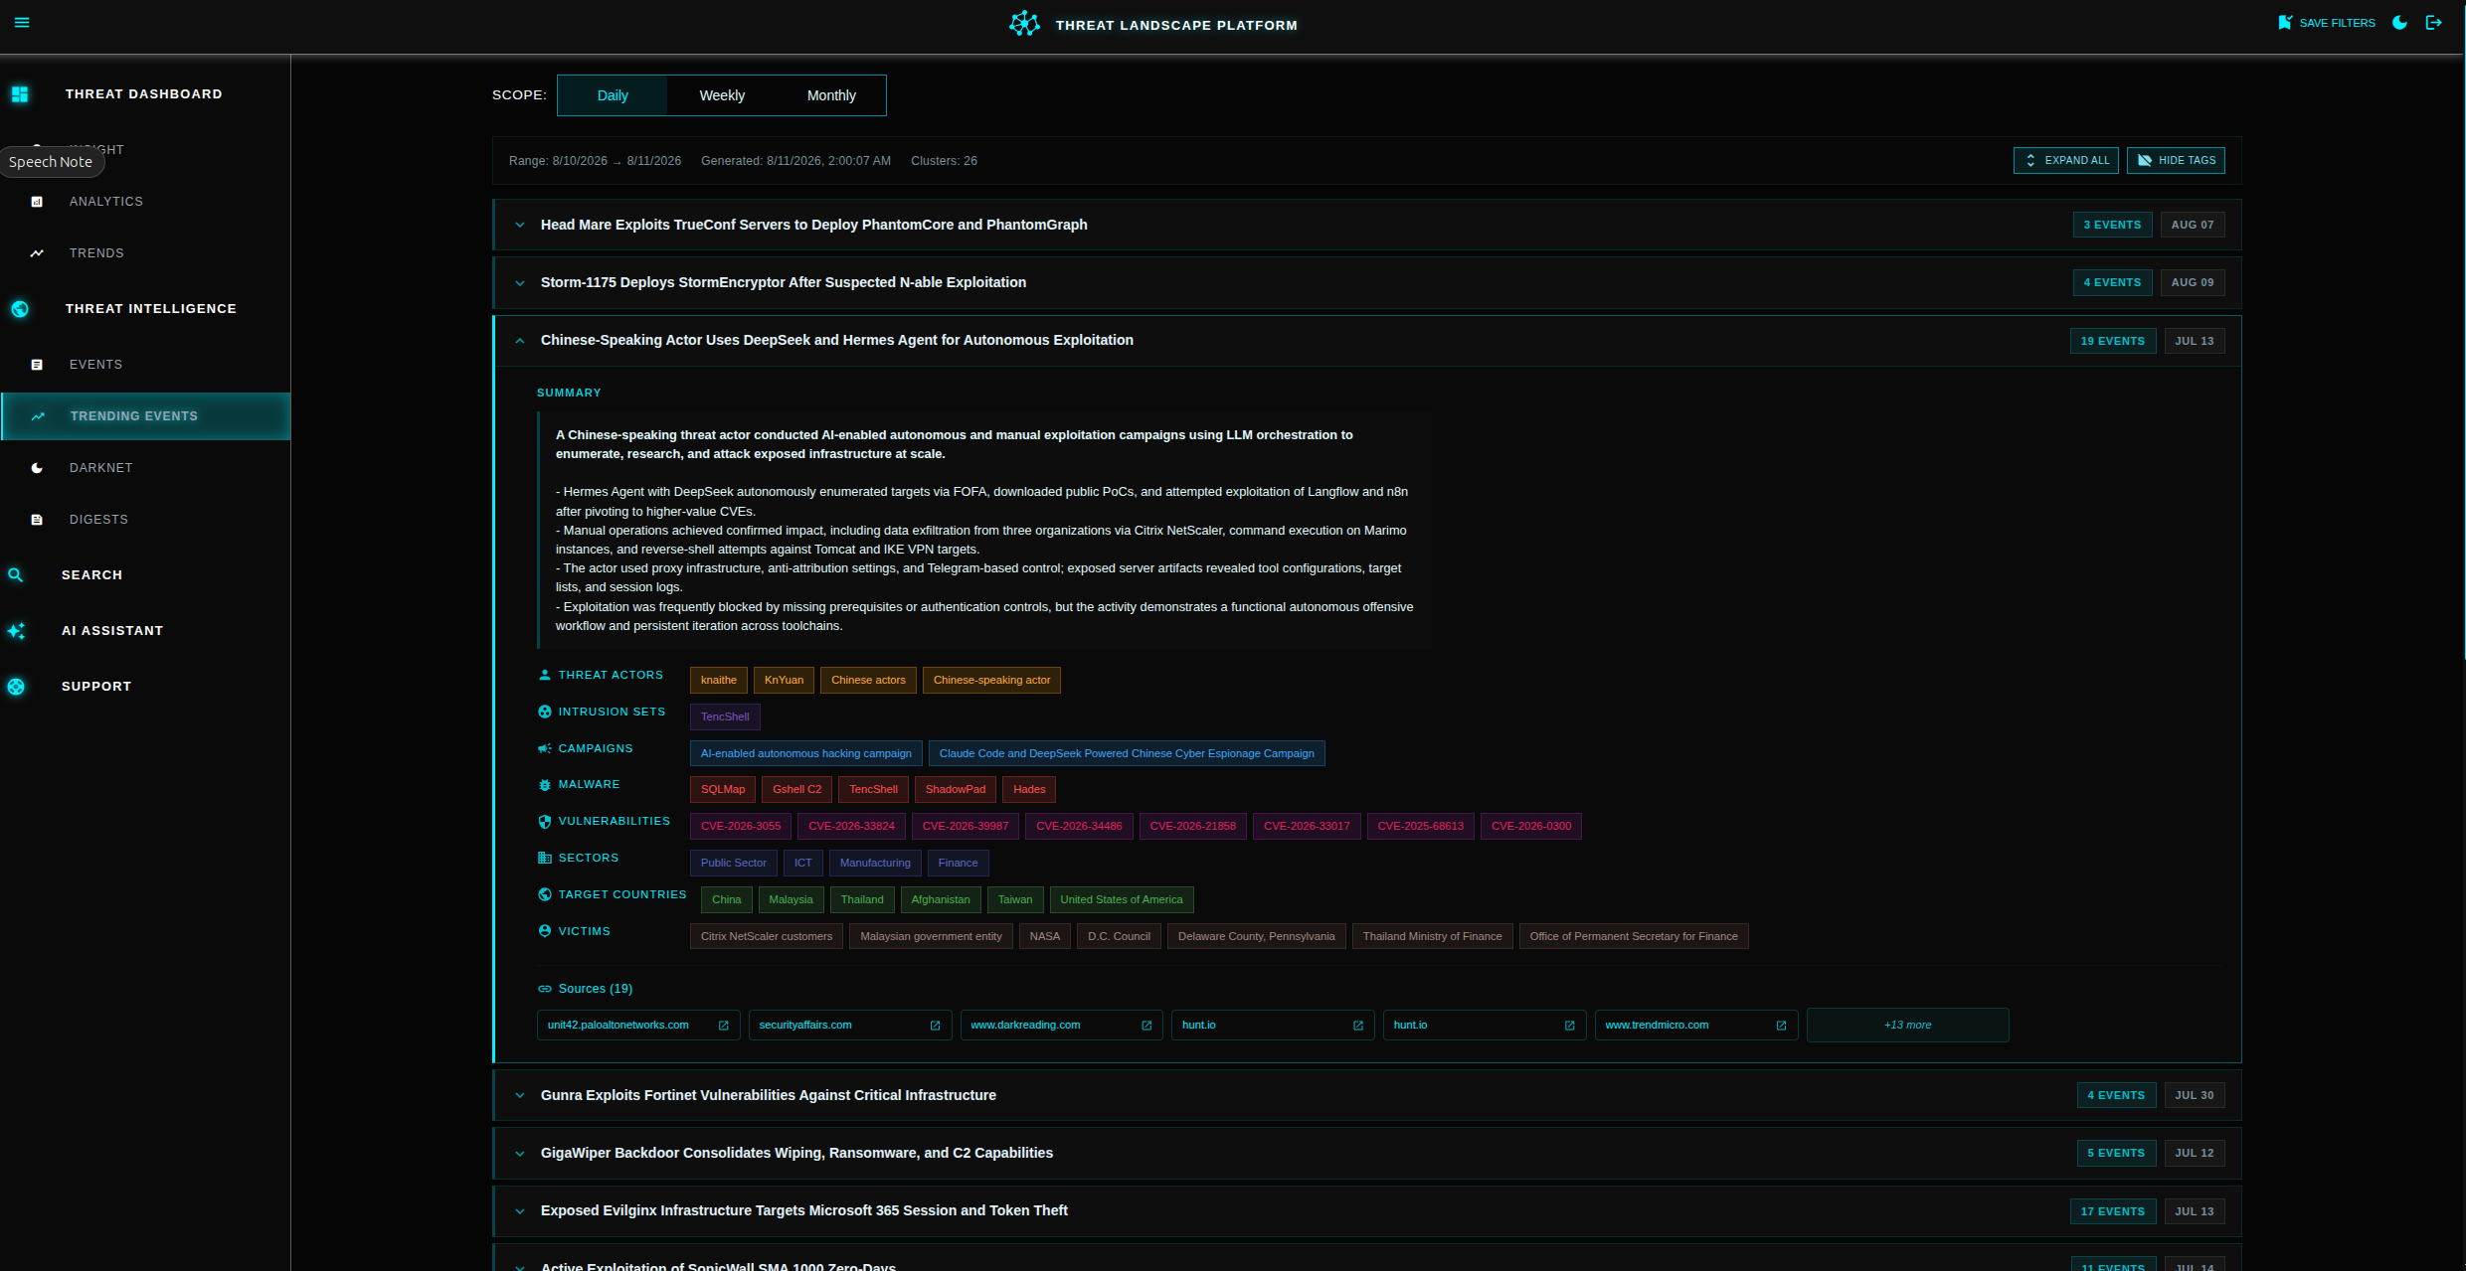Expand Storm-1175 StormEncryptor cluster chevron
The image size is (2466, 1271).
point(520,283)
